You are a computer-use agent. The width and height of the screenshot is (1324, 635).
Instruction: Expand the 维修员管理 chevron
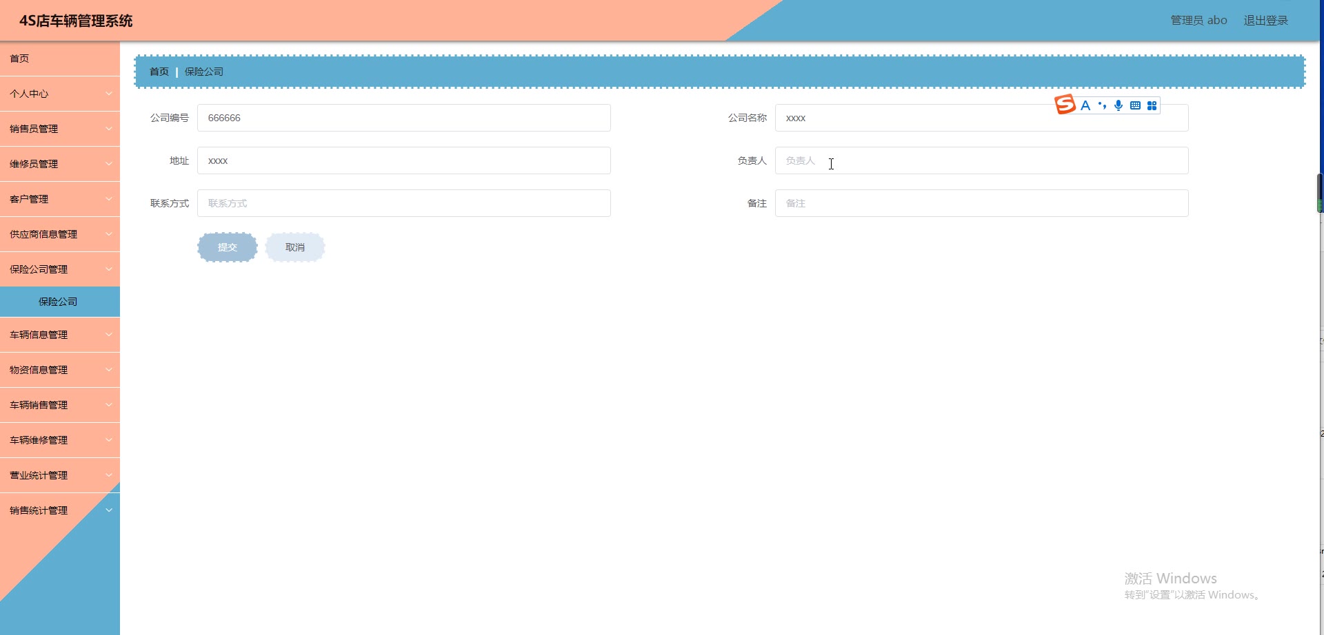[x=109, y=164]
